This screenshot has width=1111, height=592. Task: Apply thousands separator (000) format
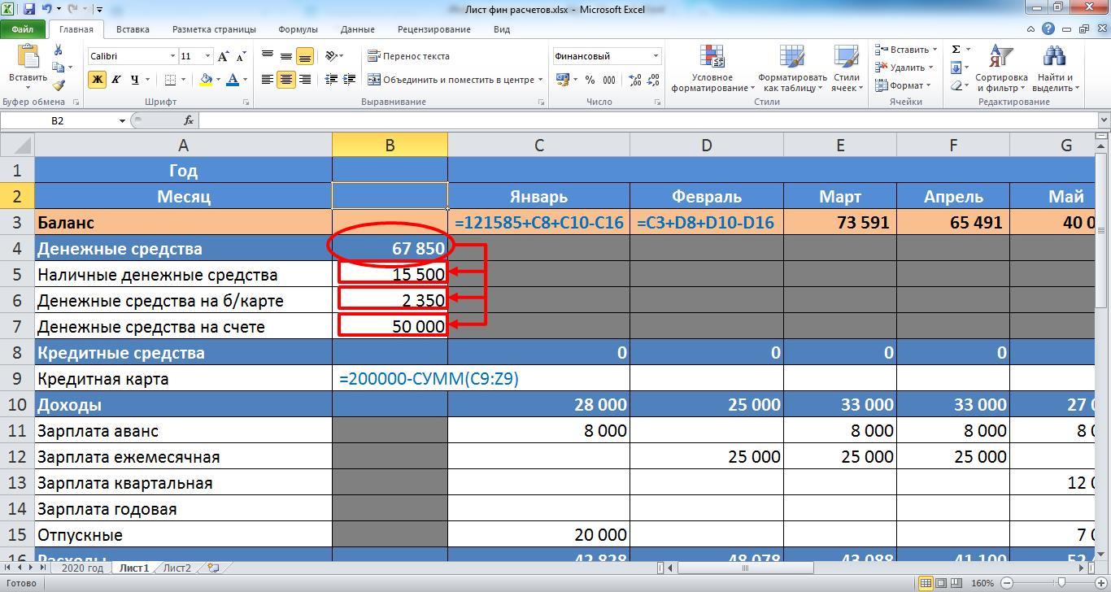click(608, 80)
